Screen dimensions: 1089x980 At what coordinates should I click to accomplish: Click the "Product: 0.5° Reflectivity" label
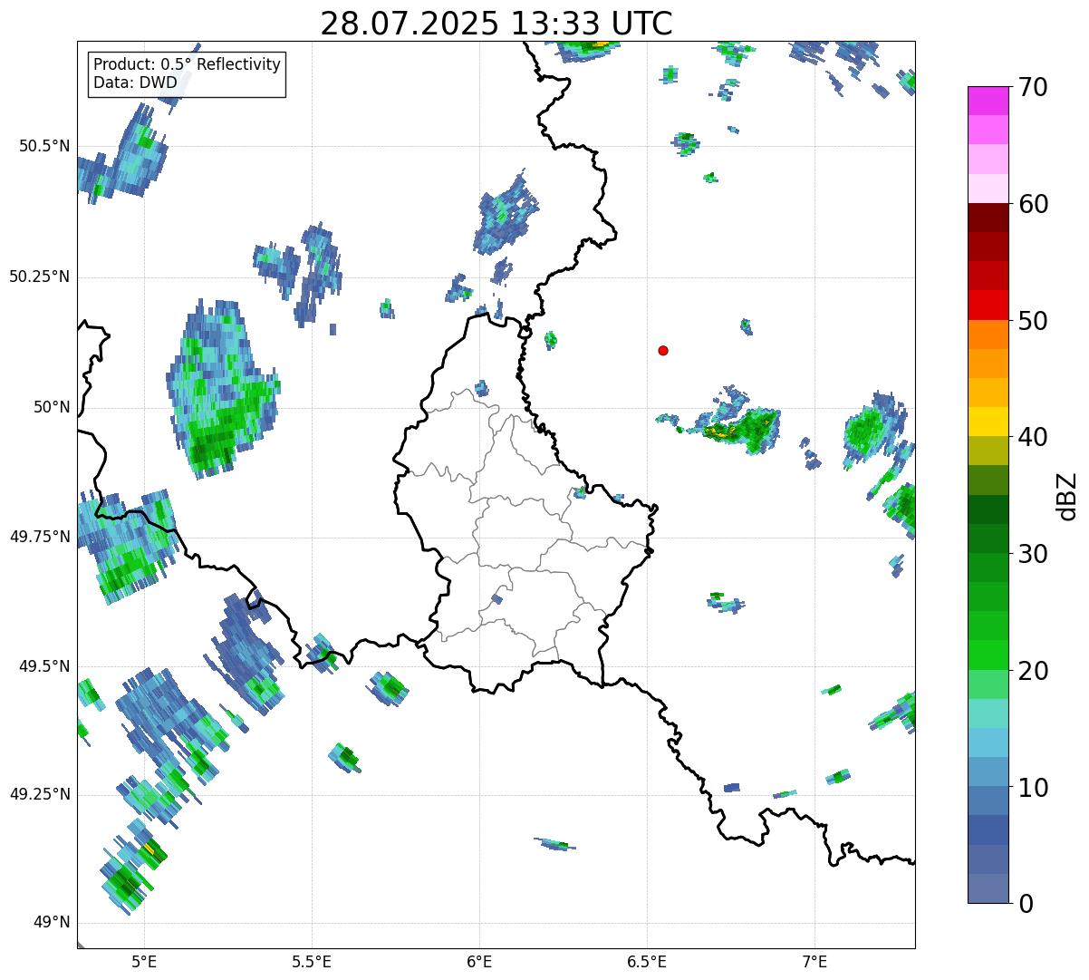click(188, 65)
